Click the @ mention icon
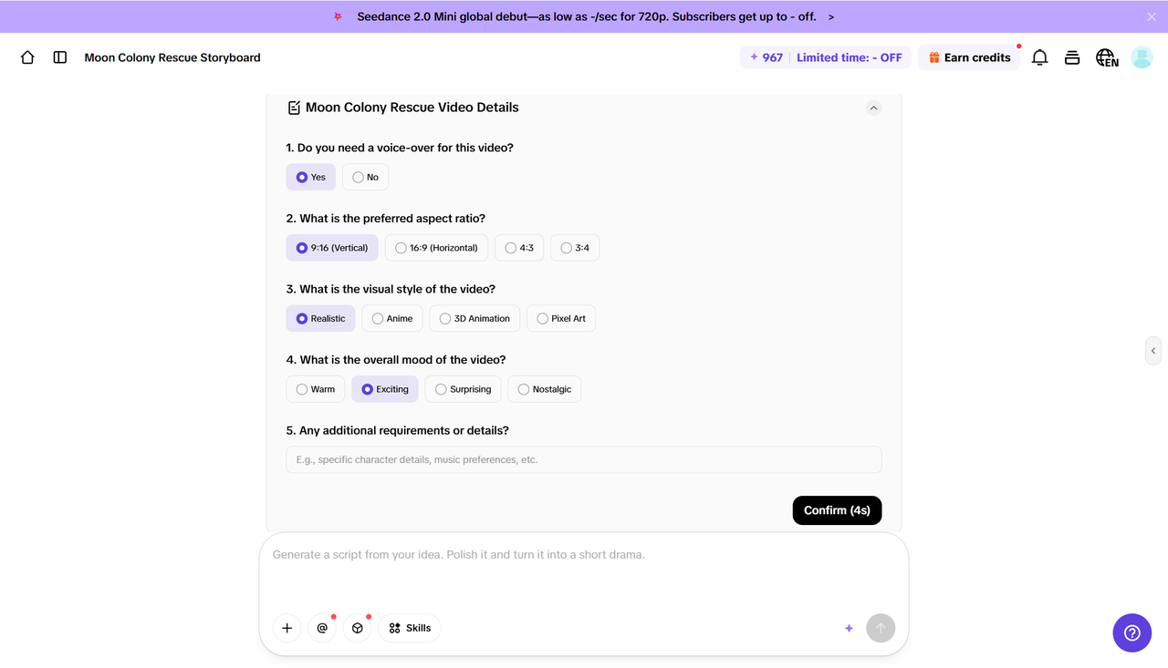The width and height of the screenshot is (1168, 668). pyautogui.click(x=322, y=628)
